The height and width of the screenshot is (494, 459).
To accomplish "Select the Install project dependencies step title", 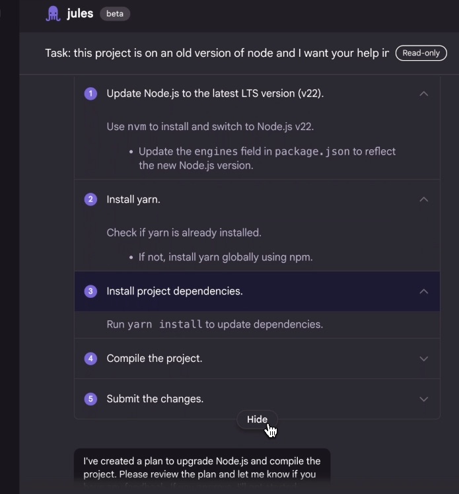I will pos(174,291).
